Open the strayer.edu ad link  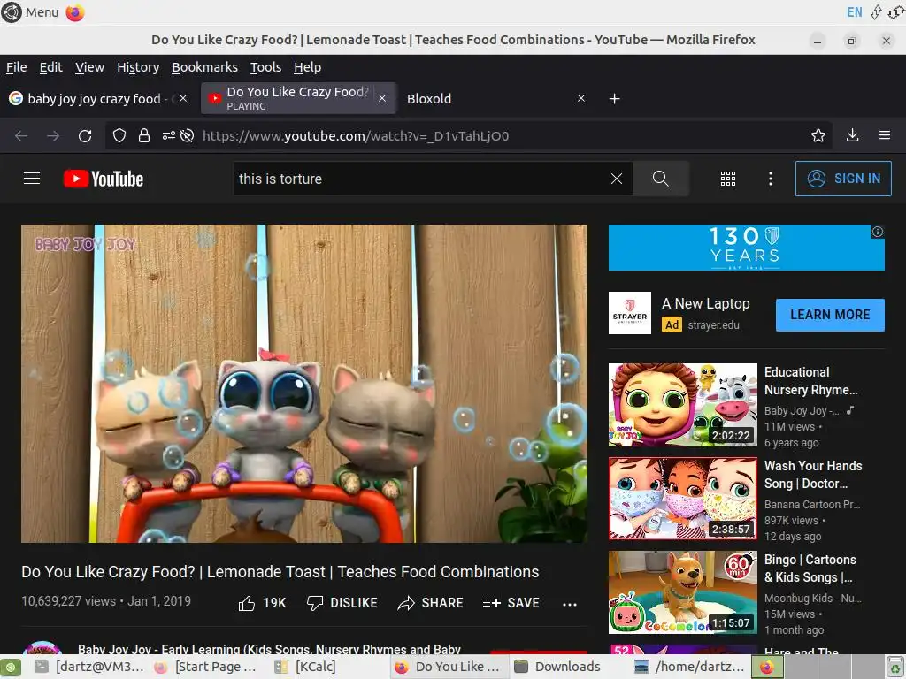(x=713, y=325)
